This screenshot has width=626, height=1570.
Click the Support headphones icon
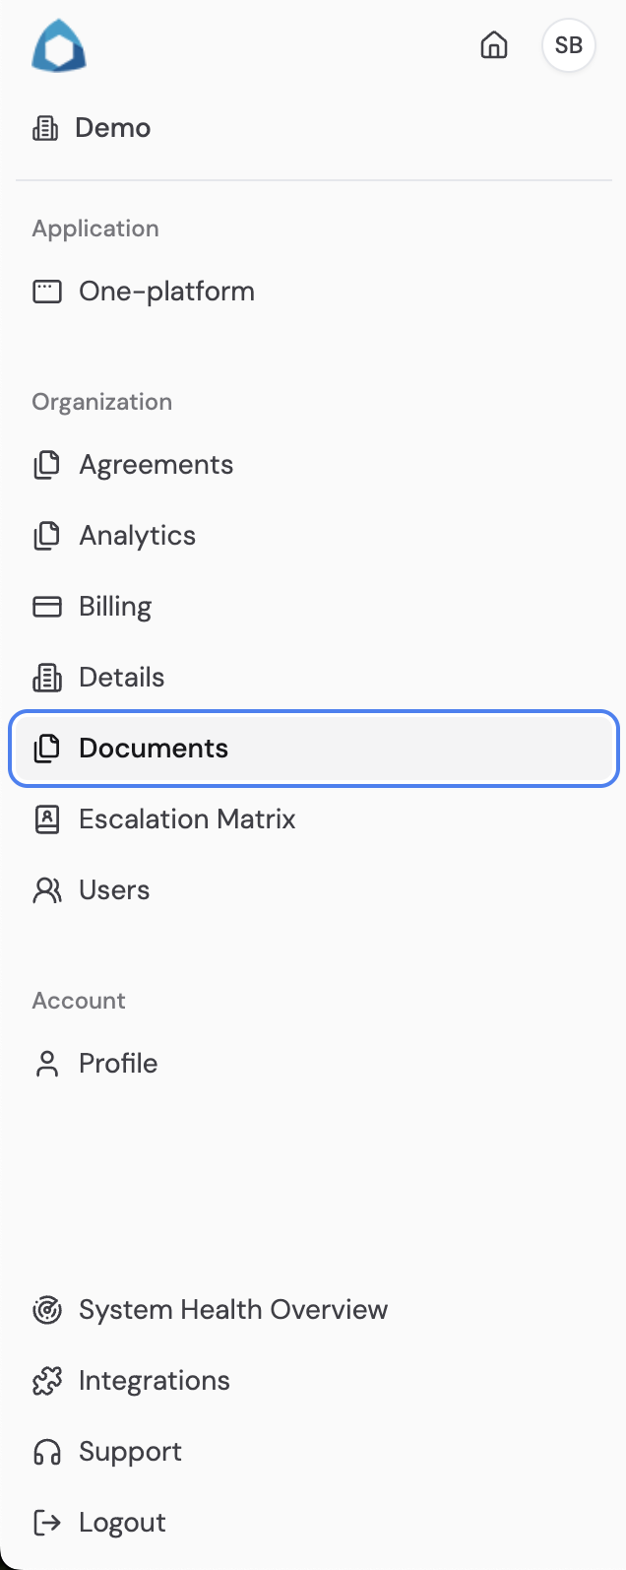point(47,1452)
